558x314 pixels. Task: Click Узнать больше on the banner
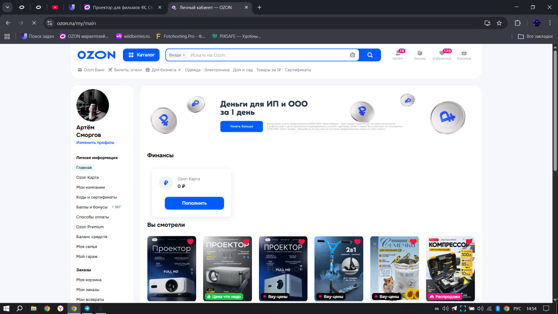coord(242,126)
